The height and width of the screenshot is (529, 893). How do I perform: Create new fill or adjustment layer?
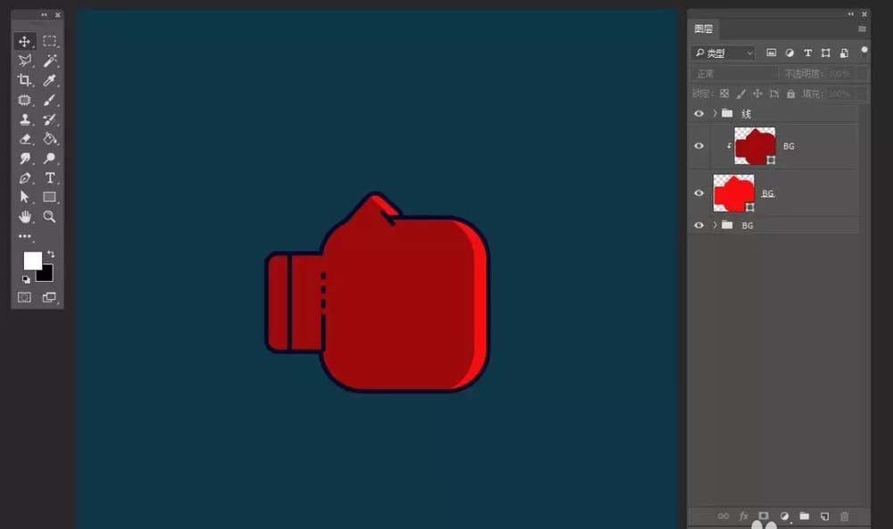click(x=784, y=517)
